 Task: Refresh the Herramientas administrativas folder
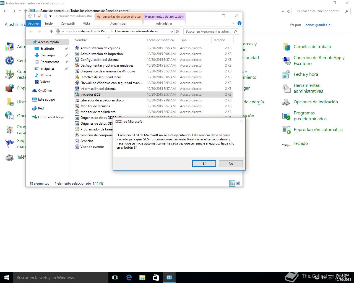click(x=178, y=32)
